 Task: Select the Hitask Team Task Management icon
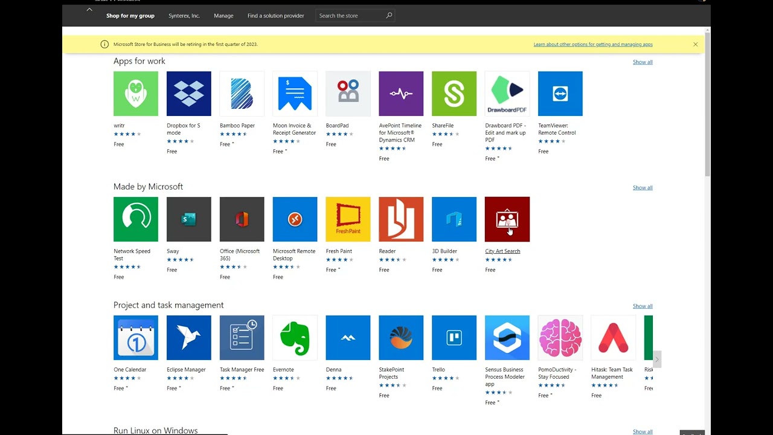coord(614,338)
